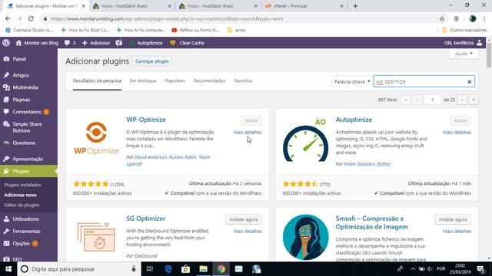This screenshot has height=276, width=492.
Task: Open the SG Optimizer plugin title
Action: [x=145, y=219]
